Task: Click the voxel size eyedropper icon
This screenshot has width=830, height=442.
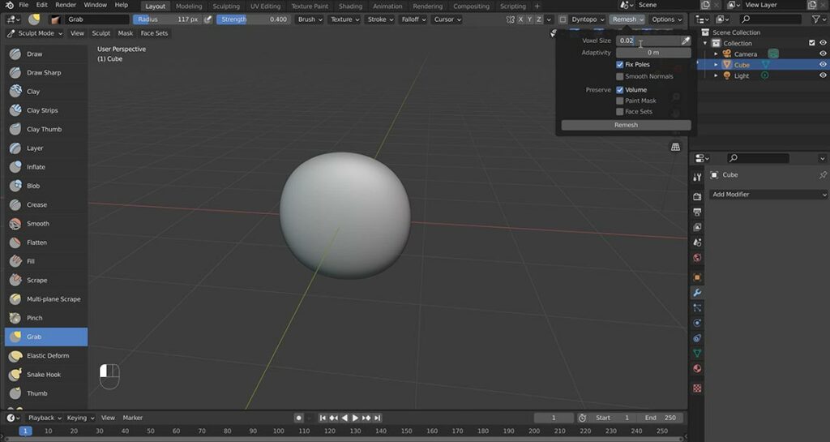Action: tap(686, 41)
